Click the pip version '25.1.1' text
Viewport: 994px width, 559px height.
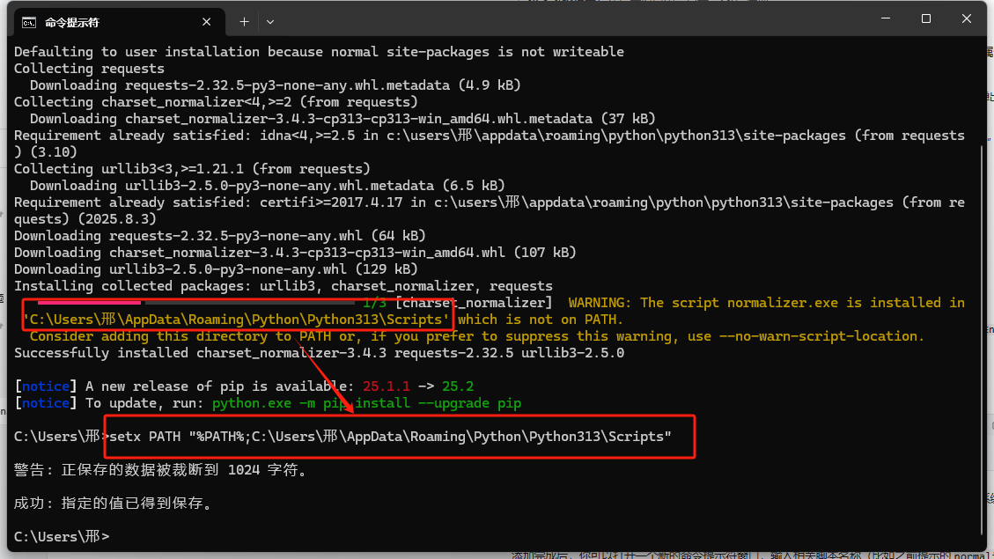click(386, 386)
